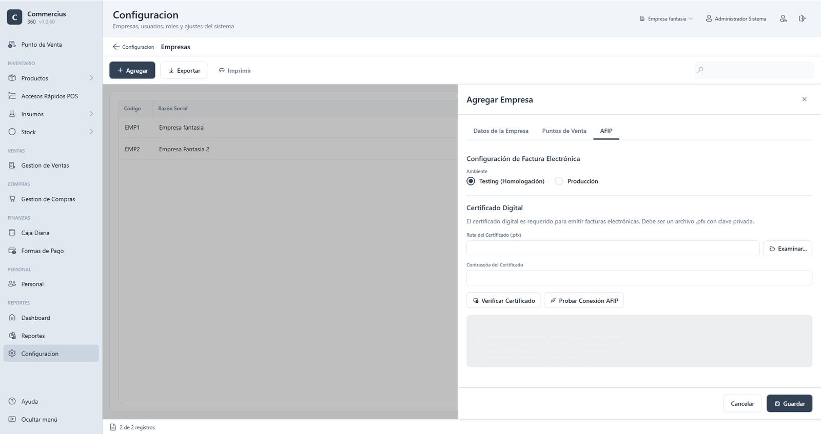
Task: Click the Ayuda help icon
Action: point(12,401)
